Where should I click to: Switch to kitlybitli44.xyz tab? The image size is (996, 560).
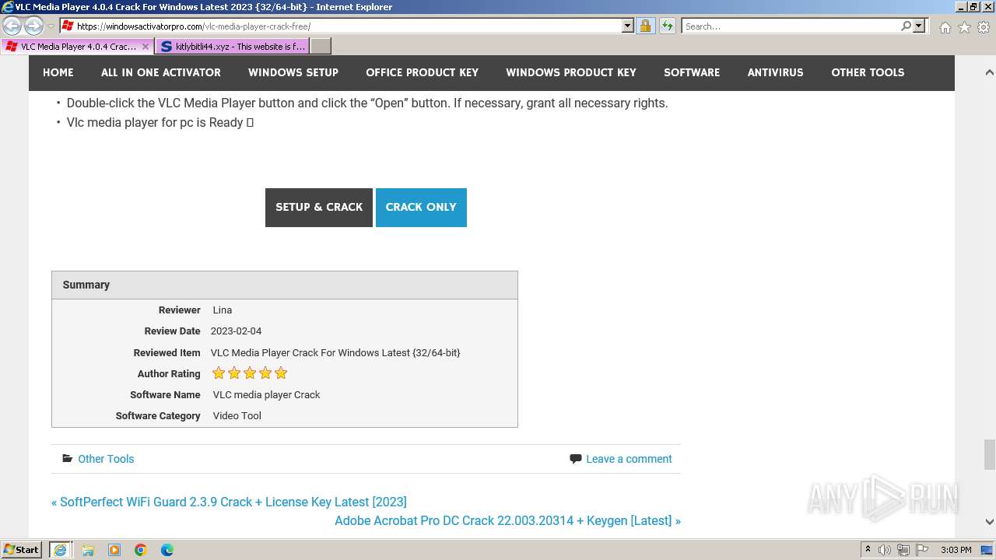point(233,47)
